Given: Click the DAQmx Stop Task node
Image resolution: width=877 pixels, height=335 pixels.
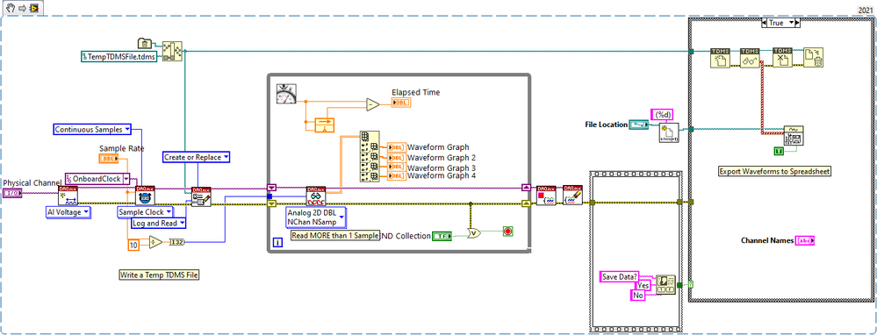Looking at the screenshot, I should point(545,196).
